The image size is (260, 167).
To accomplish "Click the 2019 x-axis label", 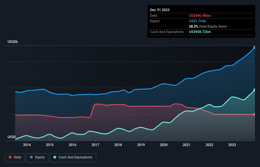I will (x=141, y=145).
